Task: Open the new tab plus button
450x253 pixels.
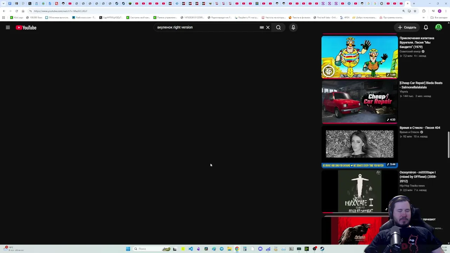Action: [x=414, y=4]
